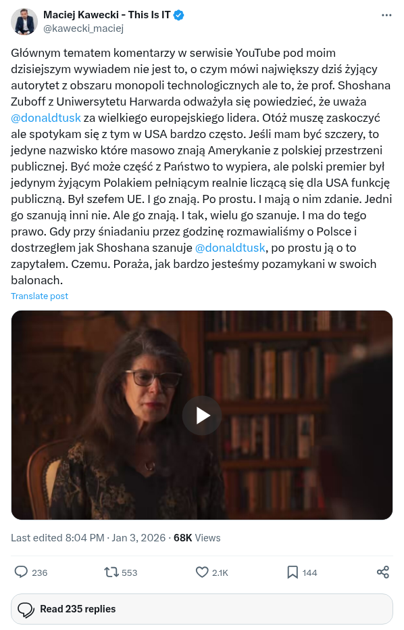Click the speech bubble in Read replies
The width and height of the screenshot is (404, 630).
coord(26,610)
